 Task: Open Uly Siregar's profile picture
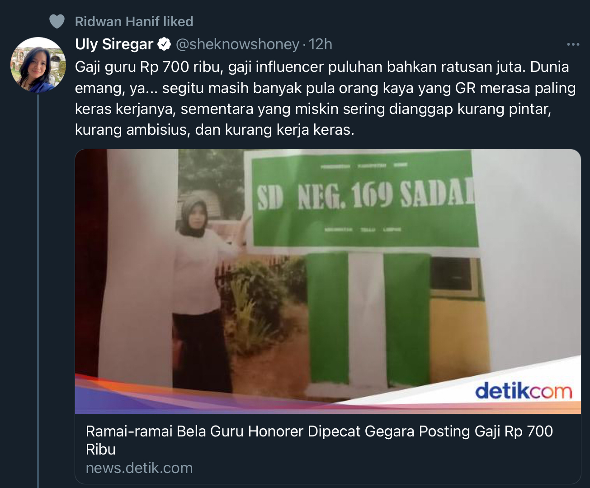[x=38, y=65]
